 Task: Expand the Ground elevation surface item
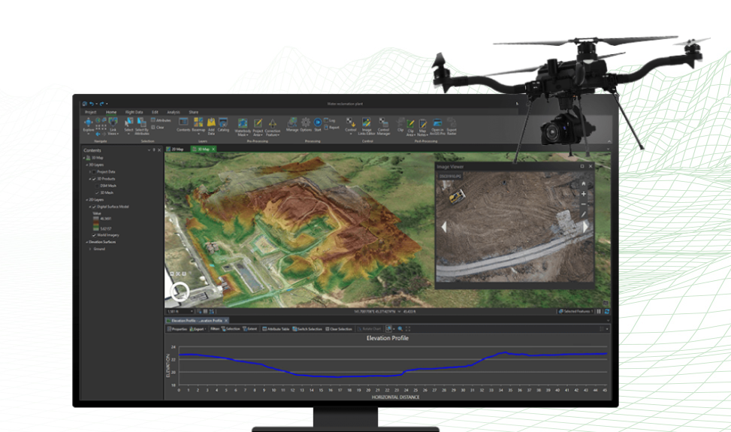90,249
